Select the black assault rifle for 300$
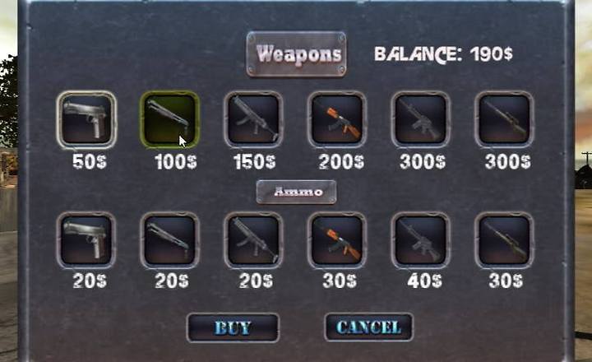This screenshot has height=362, width=592. [421, 119]
